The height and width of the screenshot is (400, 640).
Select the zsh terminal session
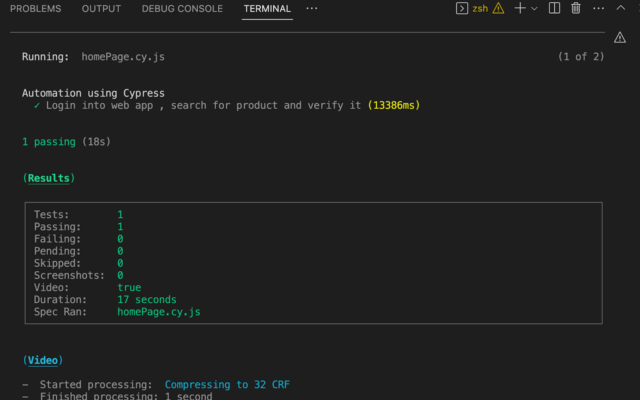[480, 8]
